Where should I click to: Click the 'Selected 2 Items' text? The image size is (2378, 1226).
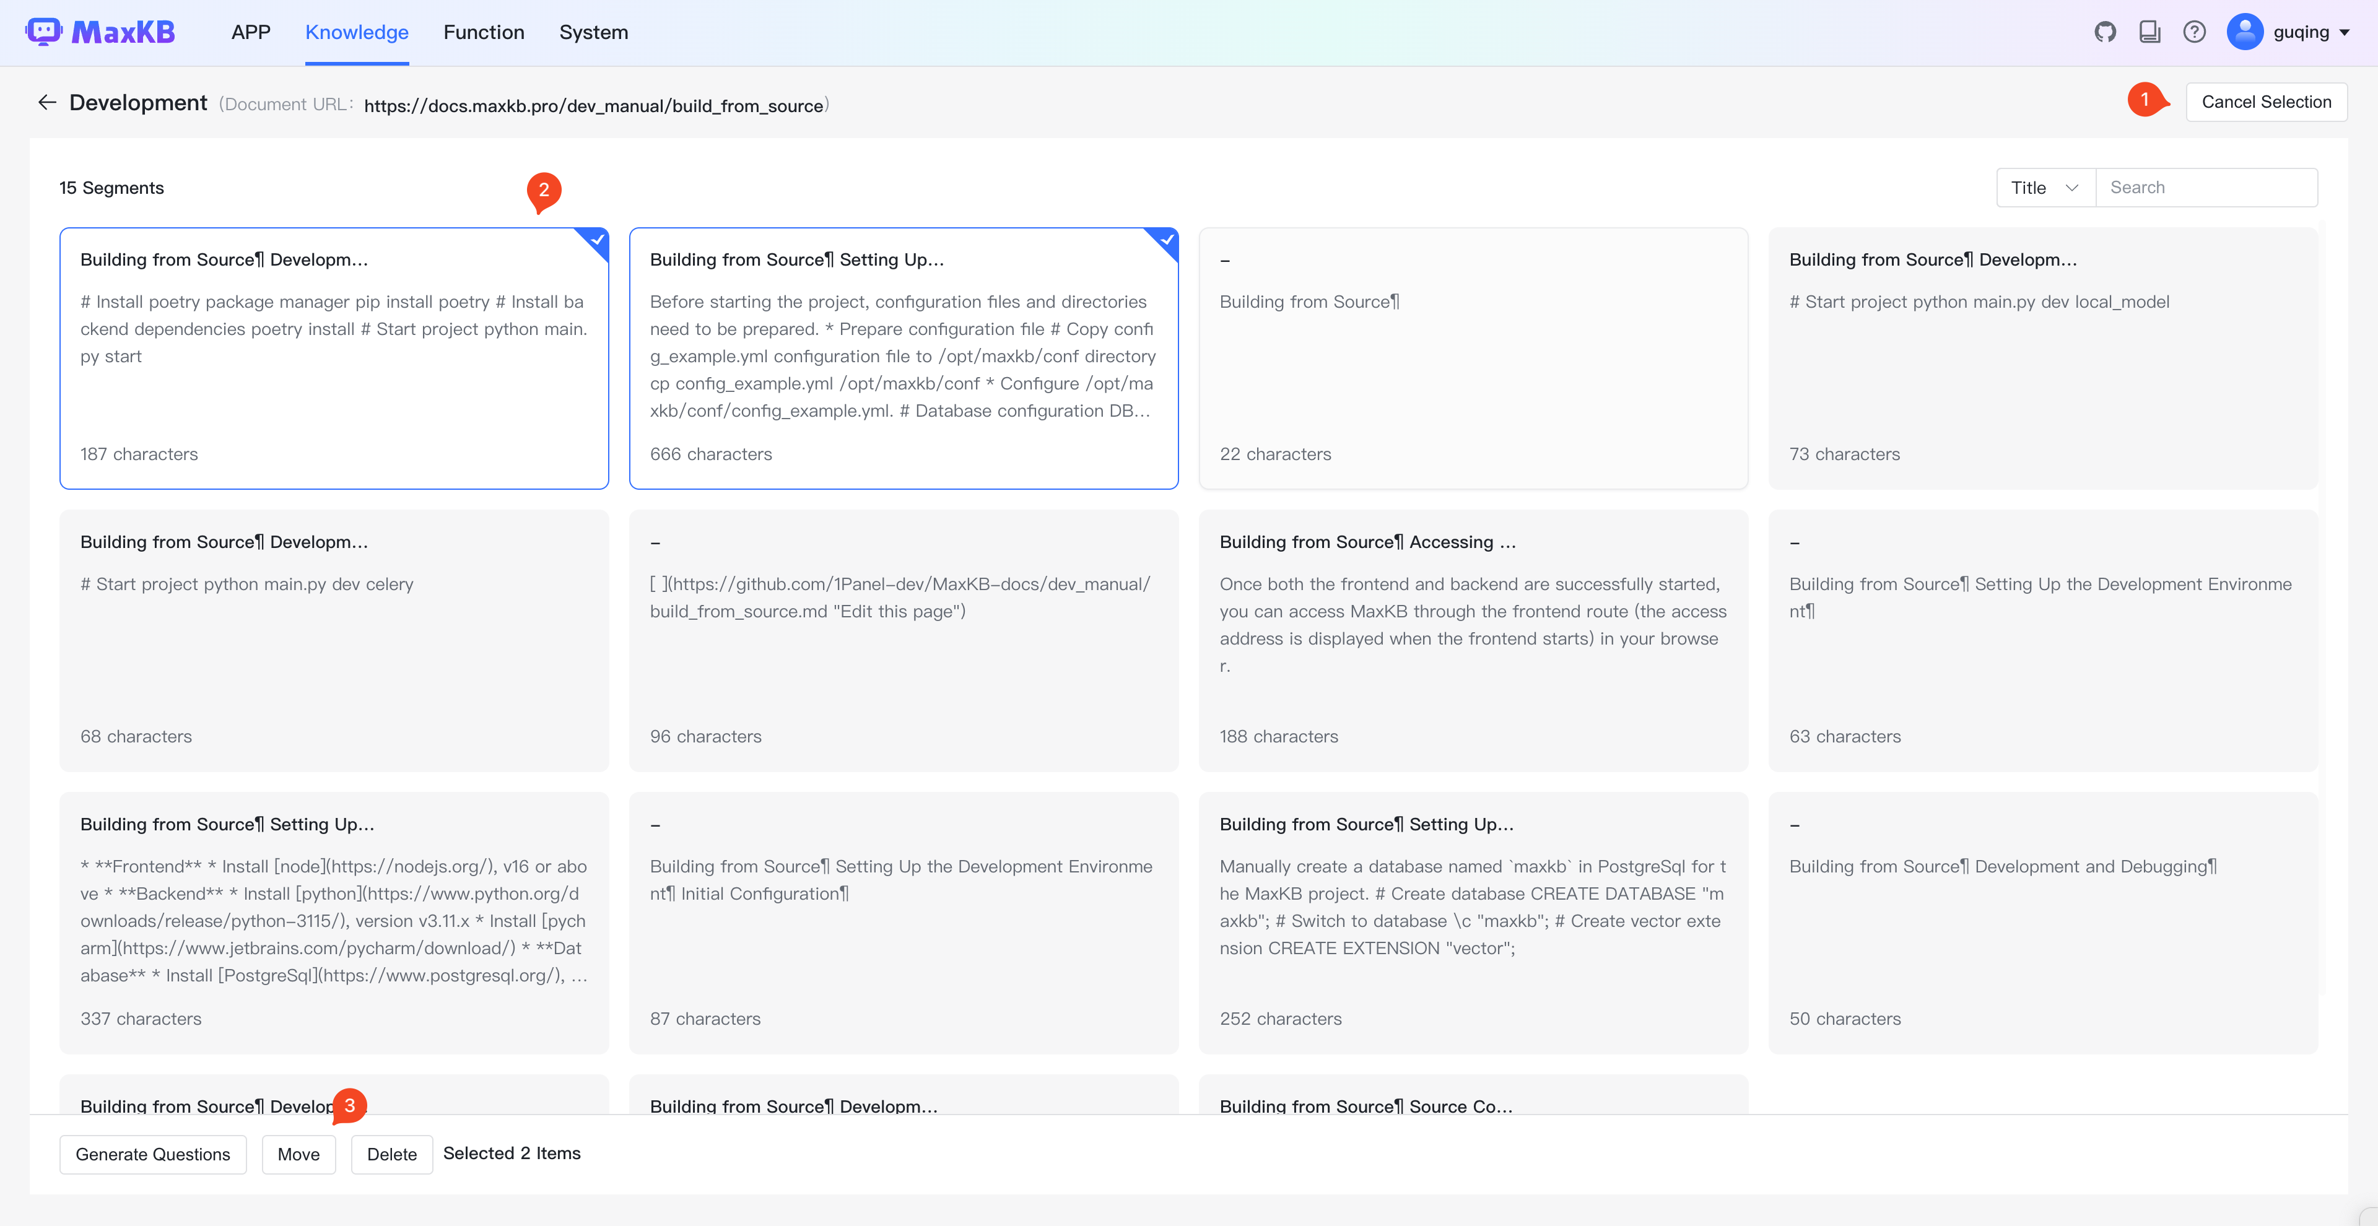512,1153
